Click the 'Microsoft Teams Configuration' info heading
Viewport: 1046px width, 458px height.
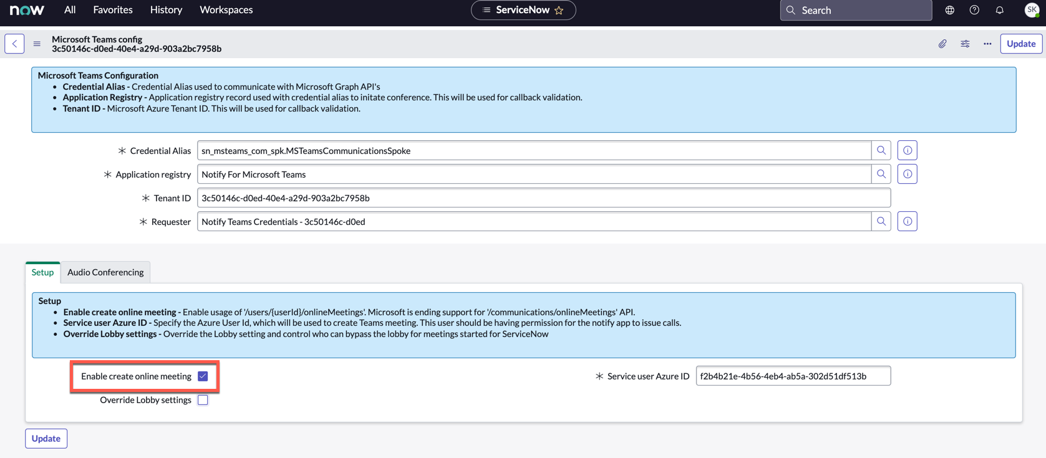pos(98,75)
